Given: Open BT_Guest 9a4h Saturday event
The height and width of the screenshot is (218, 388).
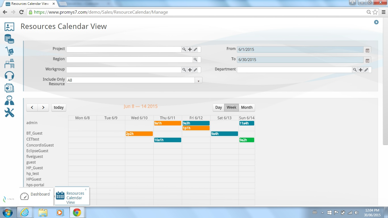Looking at the screenshot, I should tap(224, 134).
